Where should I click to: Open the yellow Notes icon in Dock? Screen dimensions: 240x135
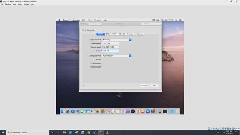(x=118, y=111)
